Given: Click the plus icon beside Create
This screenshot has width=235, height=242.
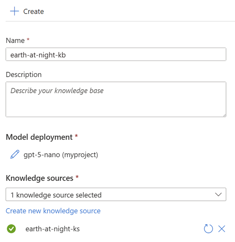Looking at the screenshot, I should pos(14,11).
